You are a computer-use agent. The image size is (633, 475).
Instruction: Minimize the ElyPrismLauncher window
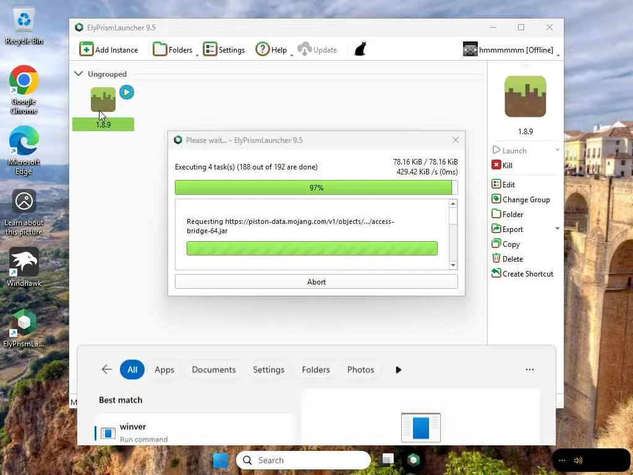click(493, 27)
